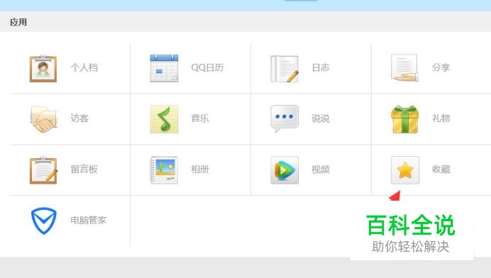Open the 收藏 star icon
The width and height of the screenshot is (491, 278).
coord(405,170)
